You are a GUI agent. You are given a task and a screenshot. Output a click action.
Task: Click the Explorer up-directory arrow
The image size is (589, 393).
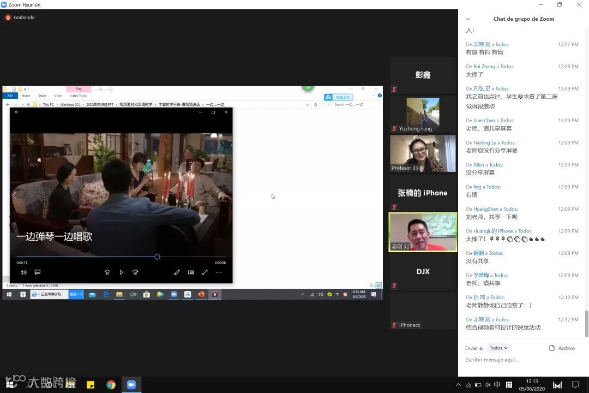point(28,105)
